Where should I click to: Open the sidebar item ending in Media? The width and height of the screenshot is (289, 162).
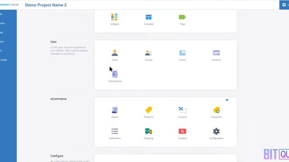[x=4, y=60]
